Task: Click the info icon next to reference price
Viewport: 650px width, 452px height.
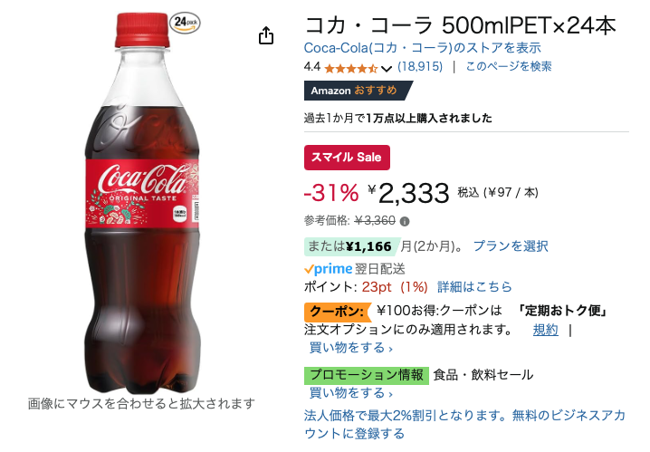Action: pos(405,221)
